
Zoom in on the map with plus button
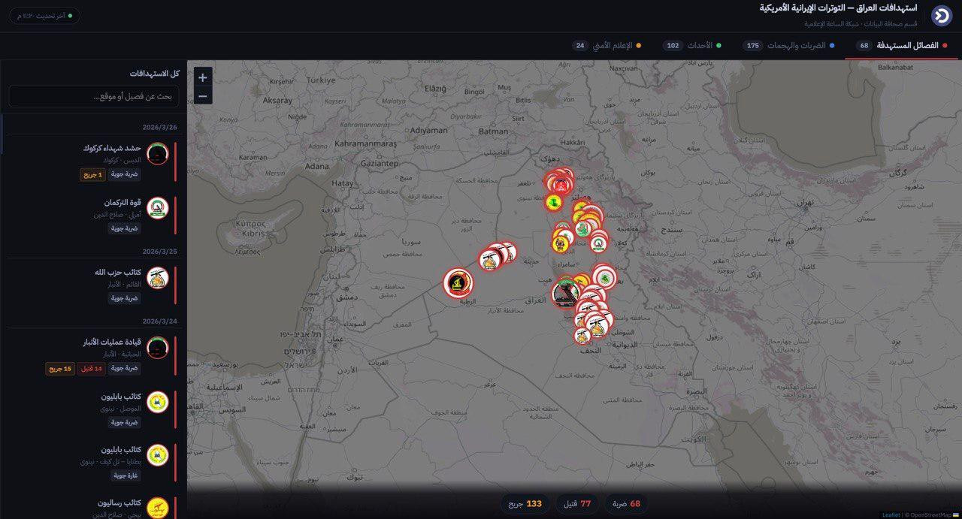(x=202, y=77)
